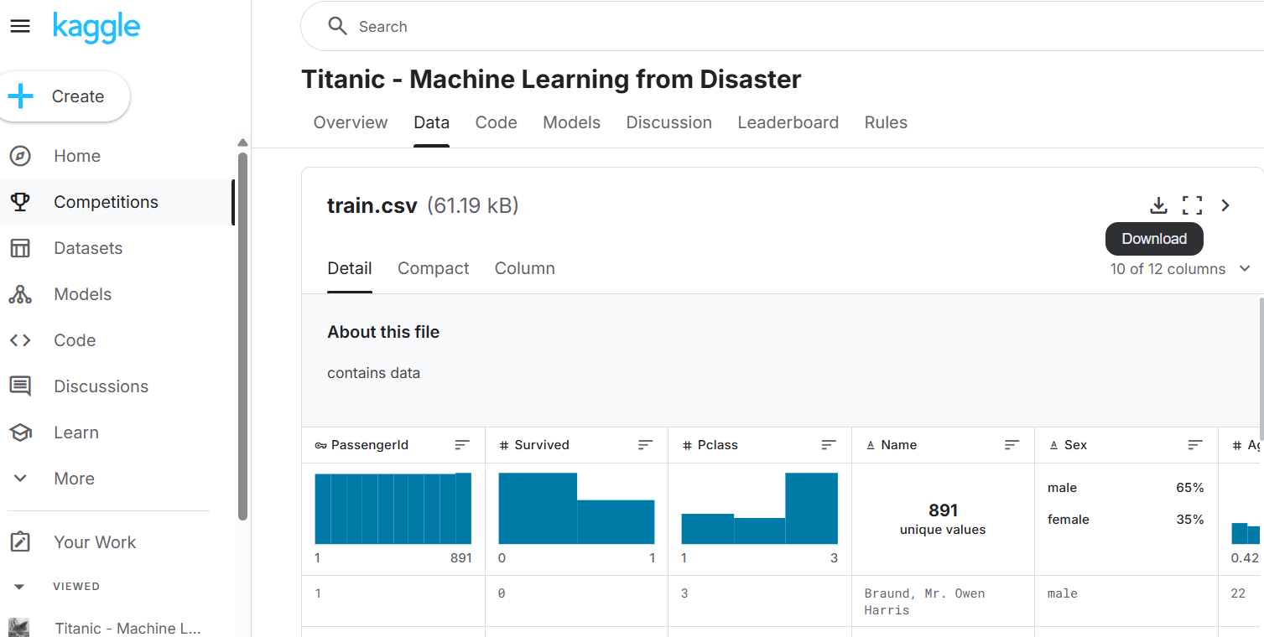1264x637 pixels.
Task: Click the Code brackets icon
Action: [20, 340]
